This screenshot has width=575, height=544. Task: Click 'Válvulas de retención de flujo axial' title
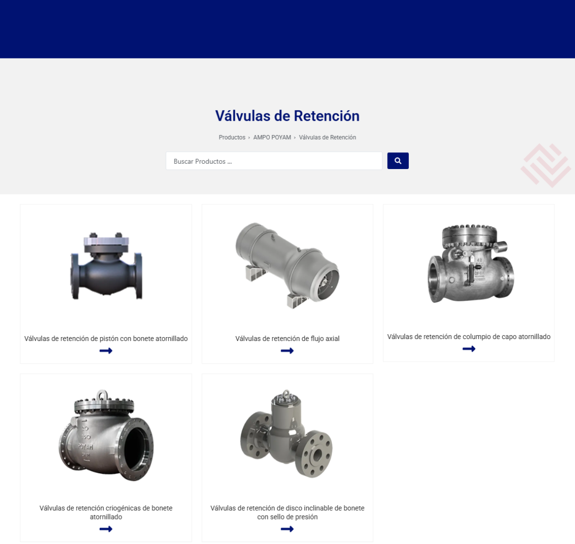(x=287, y=339)
